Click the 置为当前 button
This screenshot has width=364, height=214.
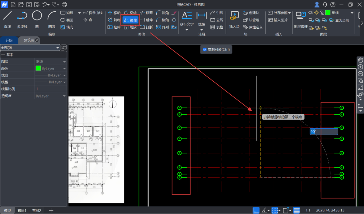pyautogui.click(x=339, y=20)
